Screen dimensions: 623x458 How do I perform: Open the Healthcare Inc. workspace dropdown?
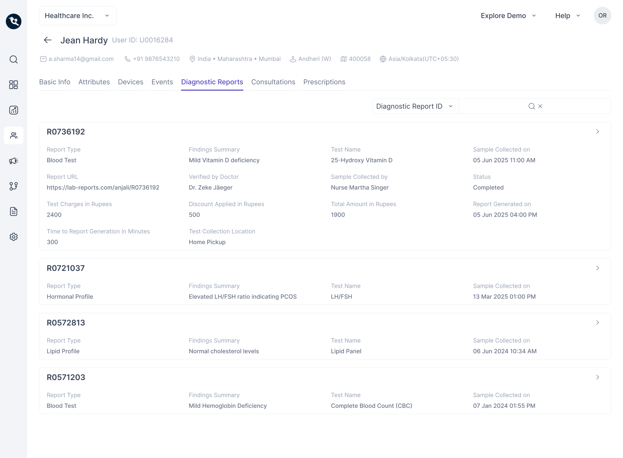click(x=78, y=16)
